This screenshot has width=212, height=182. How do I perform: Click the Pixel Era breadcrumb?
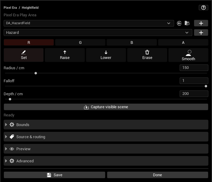[10, 8]
